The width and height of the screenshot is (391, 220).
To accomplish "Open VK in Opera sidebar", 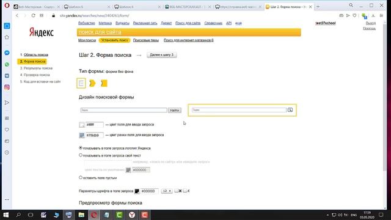I will 7,76.
